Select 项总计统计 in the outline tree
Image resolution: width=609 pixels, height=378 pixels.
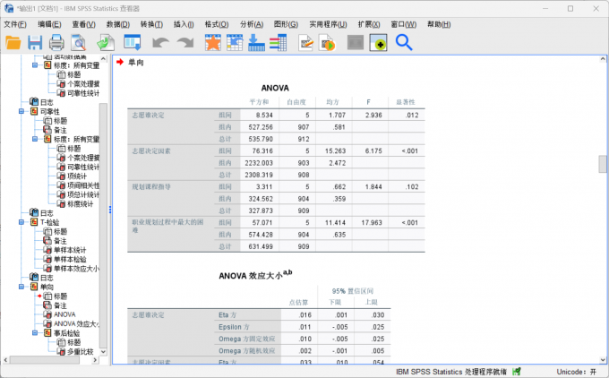[x=83, y=194]
